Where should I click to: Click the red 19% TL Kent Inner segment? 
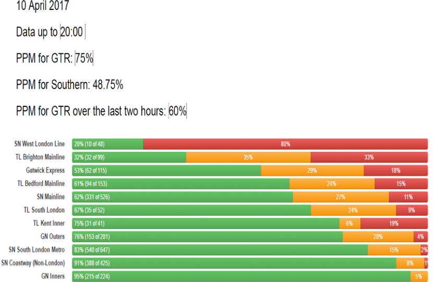[394, 223]
